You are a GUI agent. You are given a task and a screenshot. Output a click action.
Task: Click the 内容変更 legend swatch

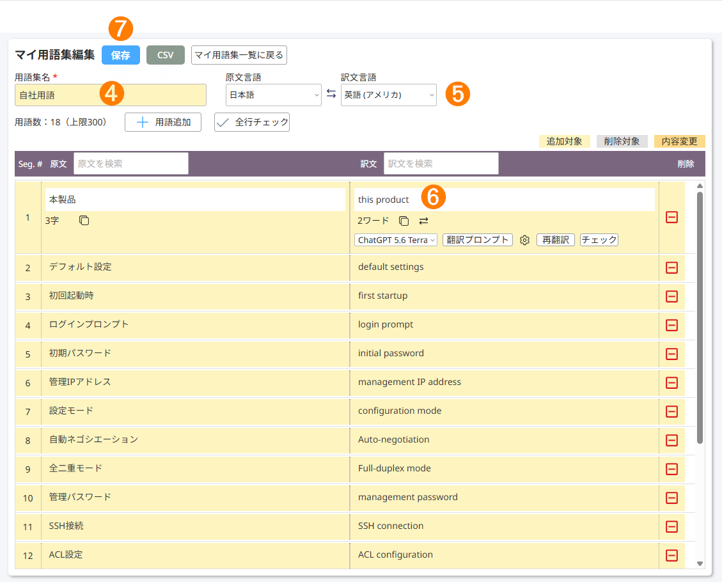[x=680, y=141]
